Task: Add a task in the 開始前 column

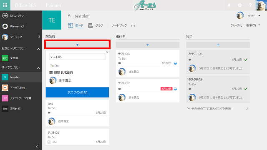Action: [x=77, y=45]
